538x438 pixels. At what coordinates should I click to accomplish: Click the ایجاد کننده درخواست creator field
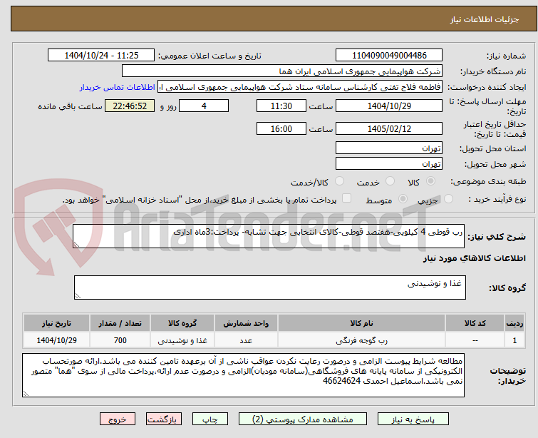300,87
